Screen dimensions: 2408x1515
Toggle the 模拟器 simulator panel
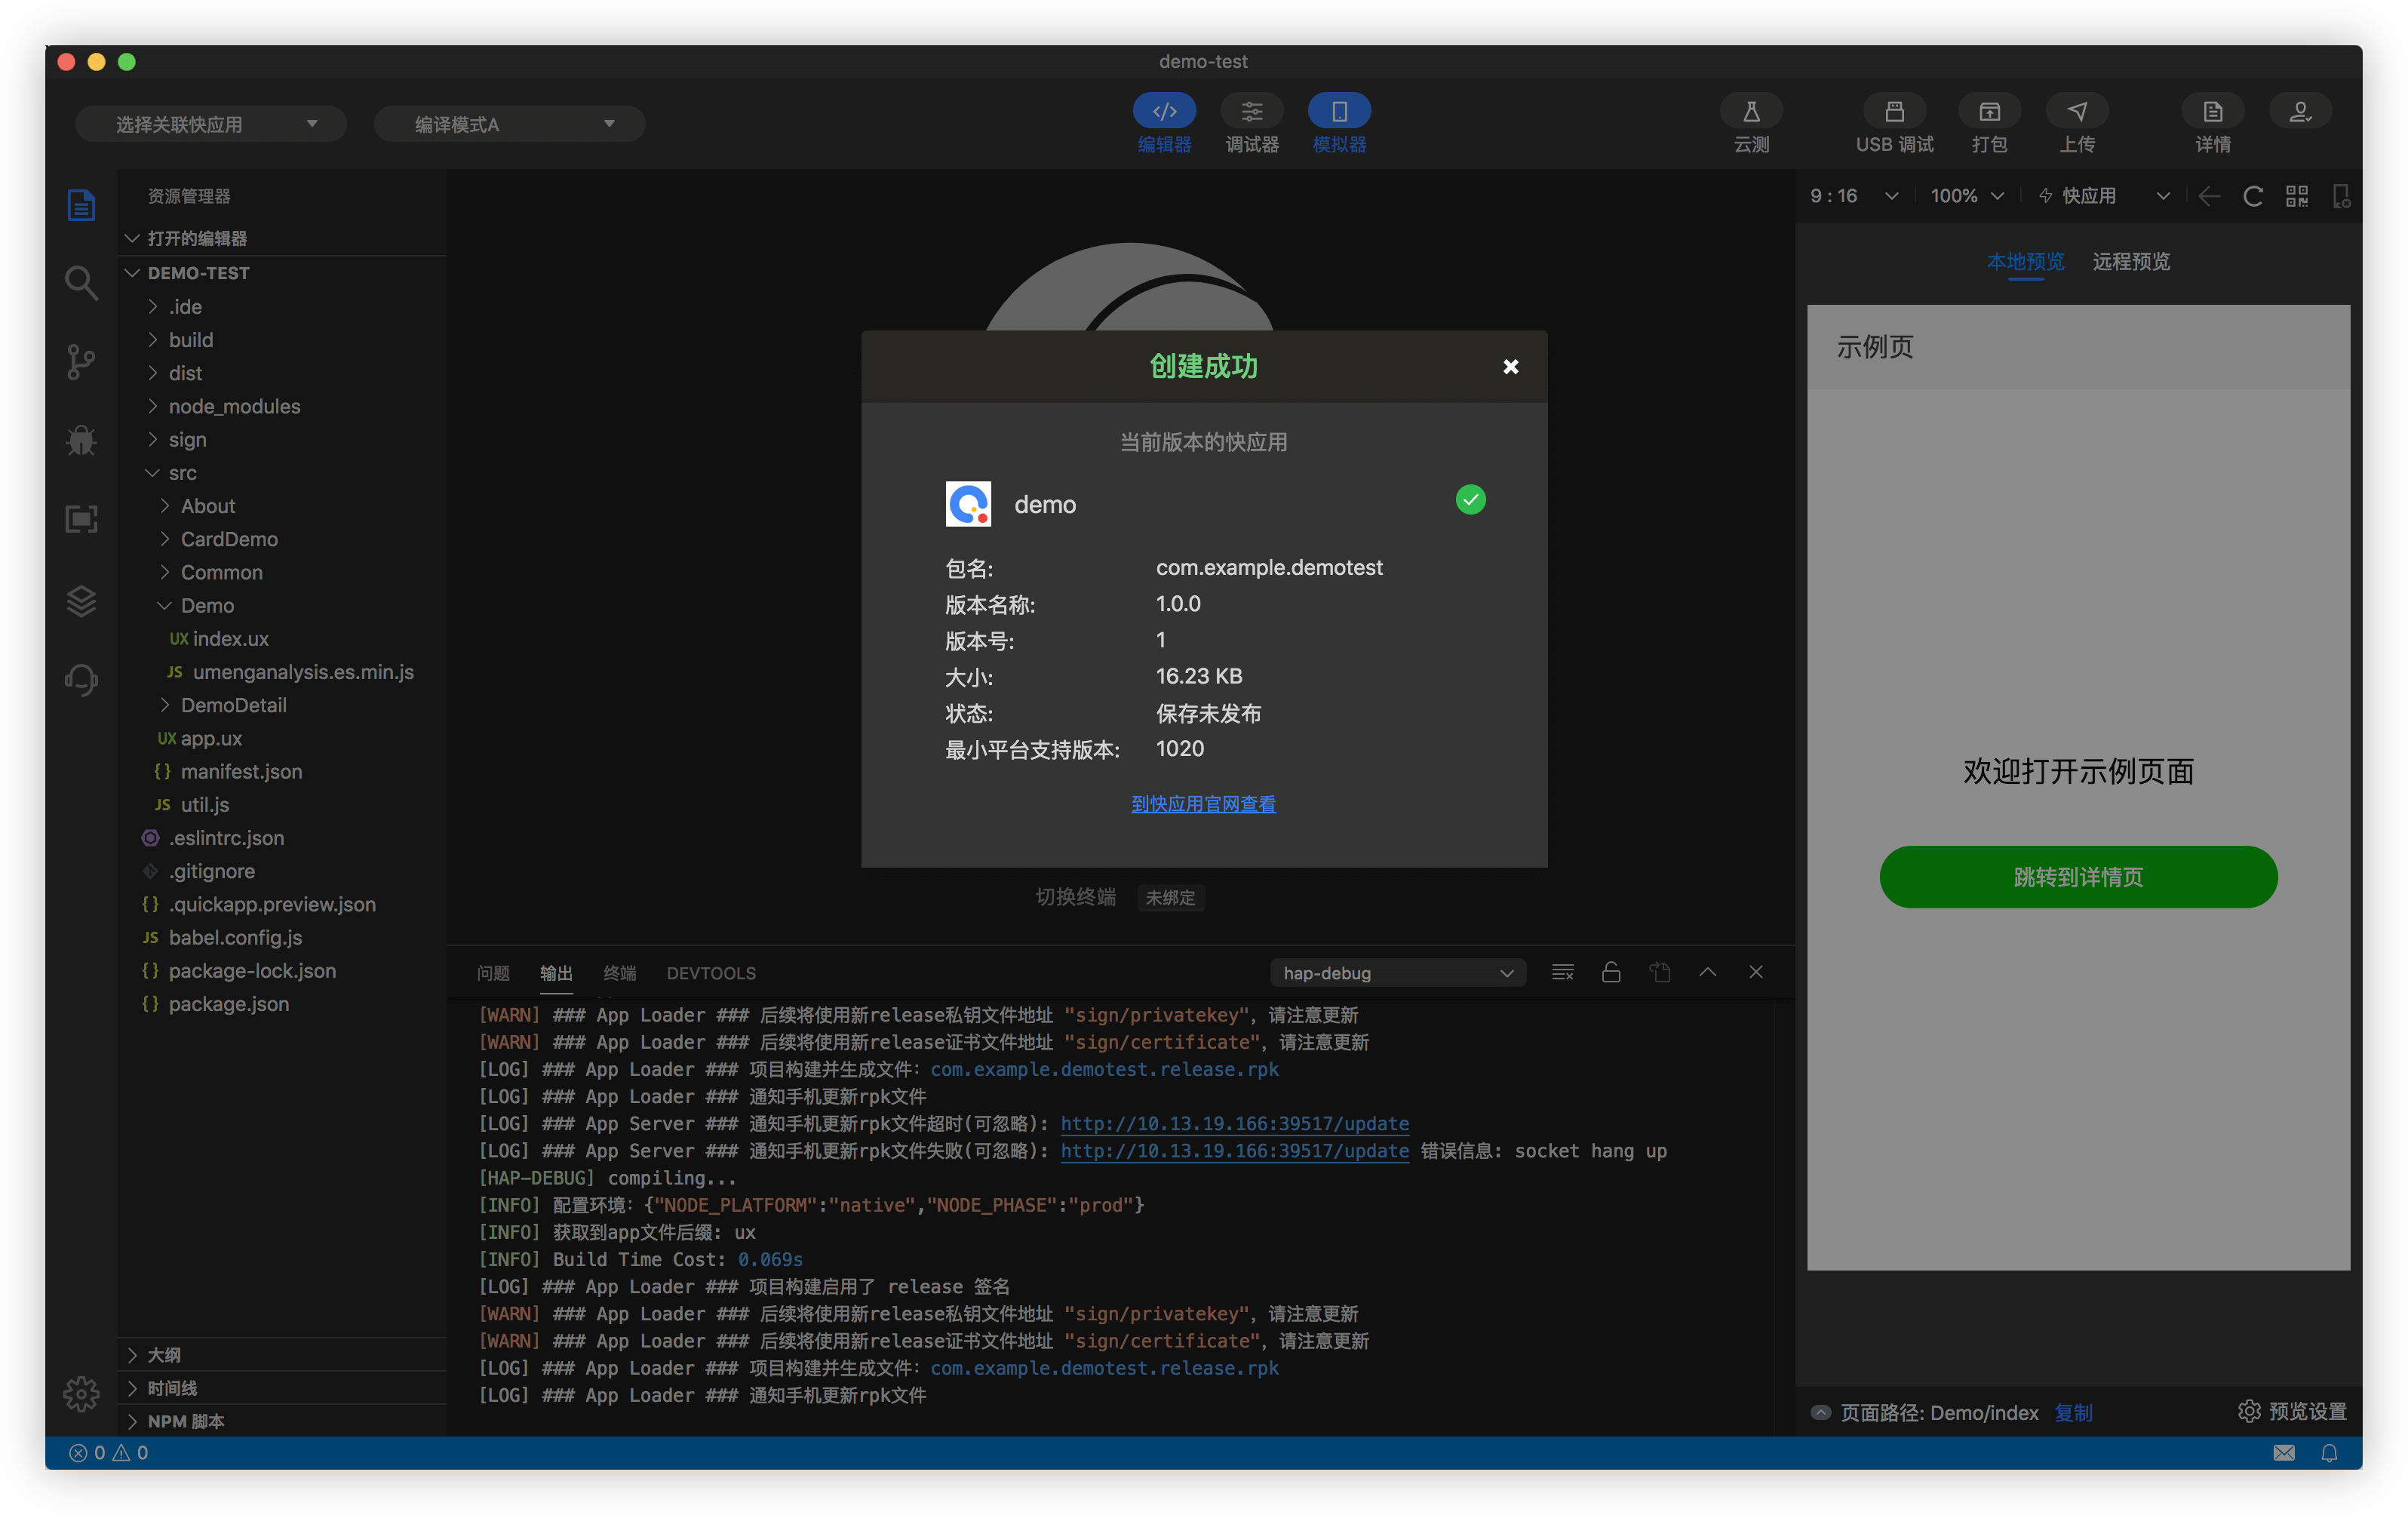pyautogui.click(x=1338, y=112)
